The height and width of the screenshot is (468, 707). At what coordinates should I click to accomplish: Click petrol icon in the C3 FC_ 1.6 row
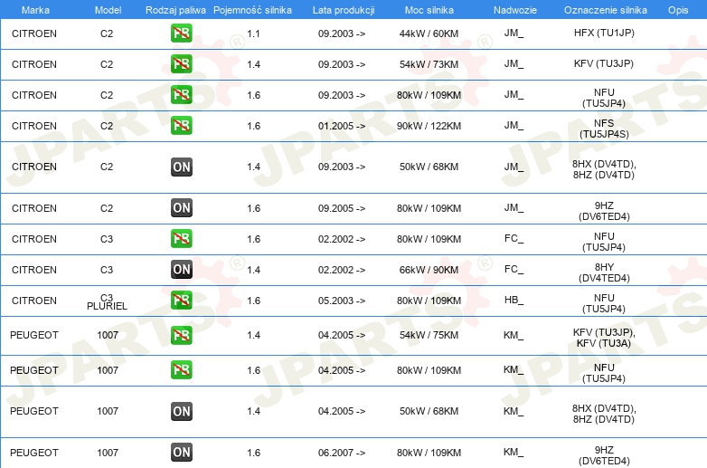click(x=181, y=239)
